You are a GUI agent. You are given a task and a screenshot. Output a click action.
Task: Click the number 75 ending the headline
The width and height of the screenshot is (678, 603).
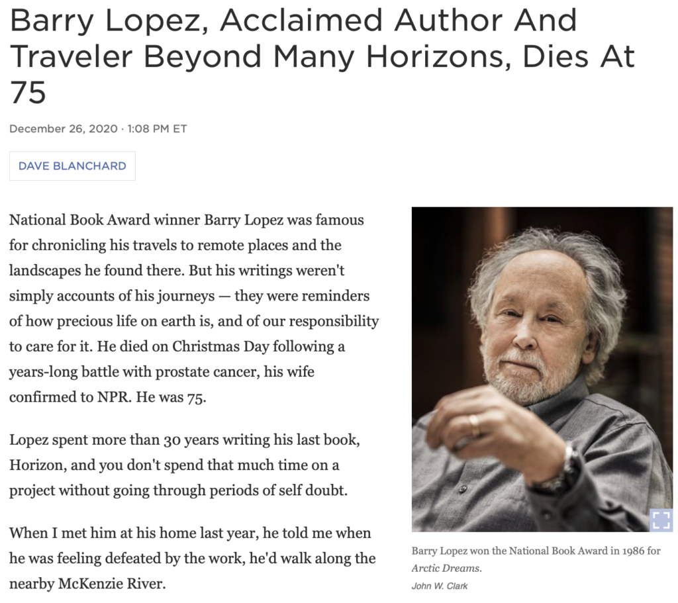[28, 93]
